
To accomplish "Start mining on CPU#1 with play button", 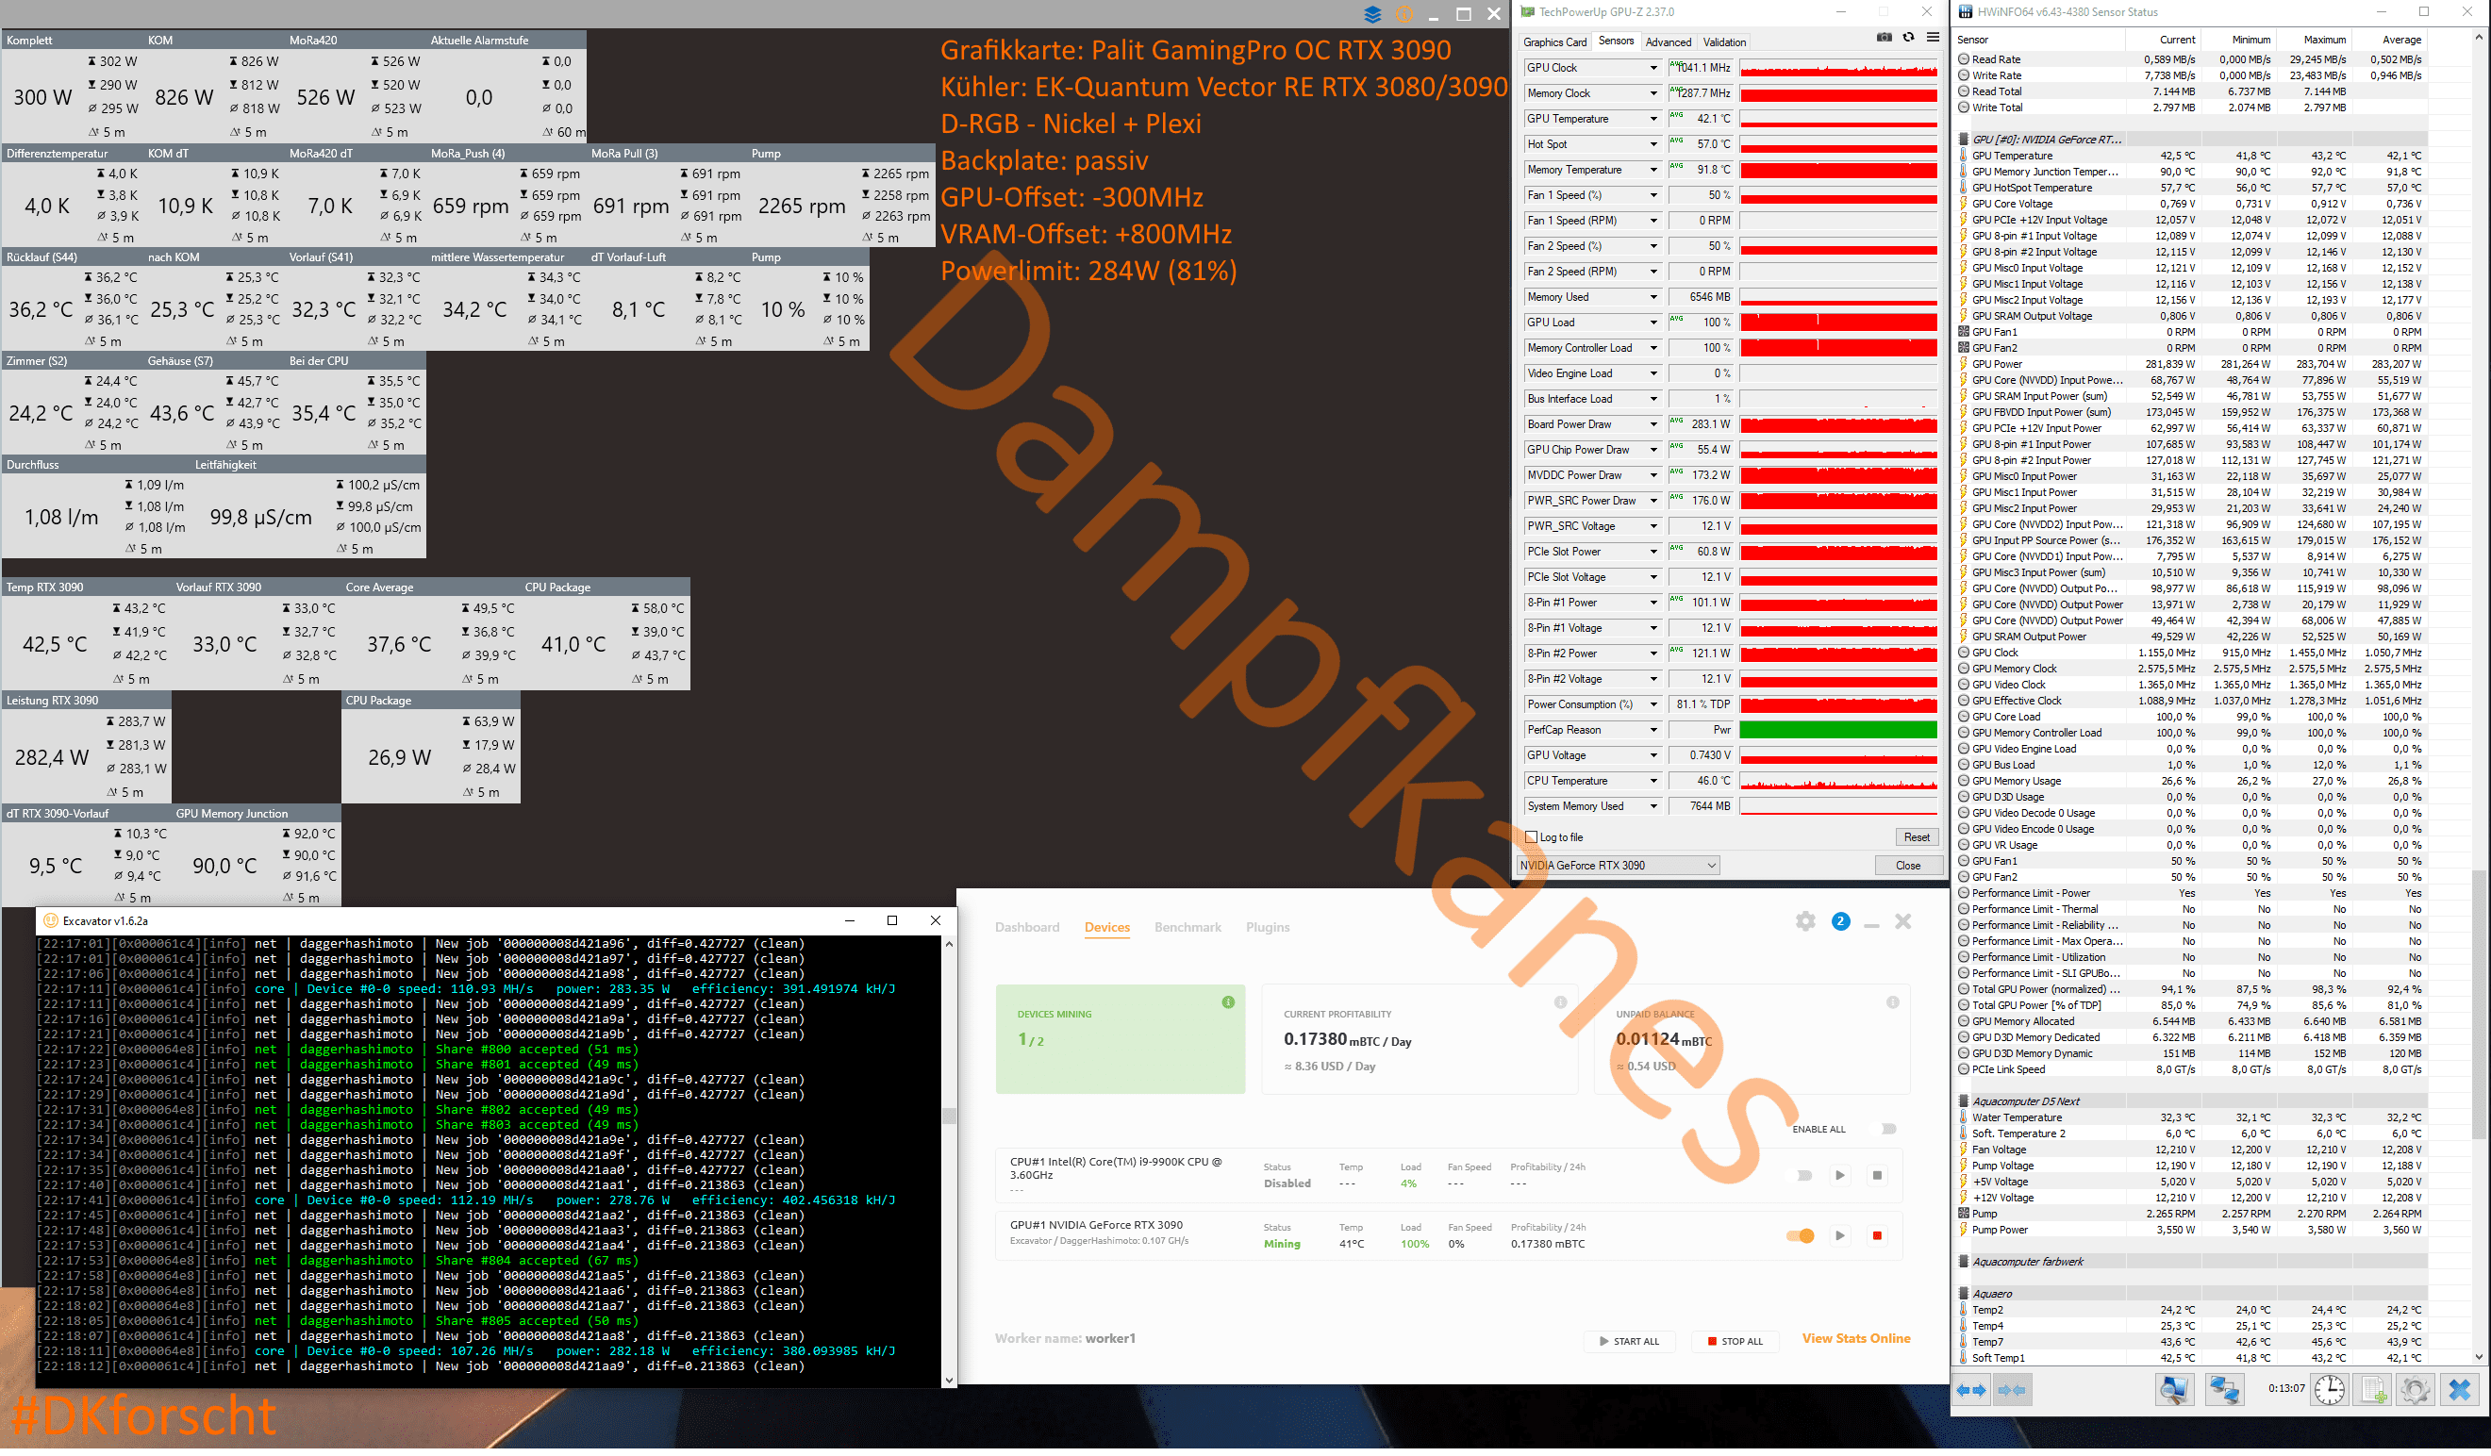I will point(1839,1175).
